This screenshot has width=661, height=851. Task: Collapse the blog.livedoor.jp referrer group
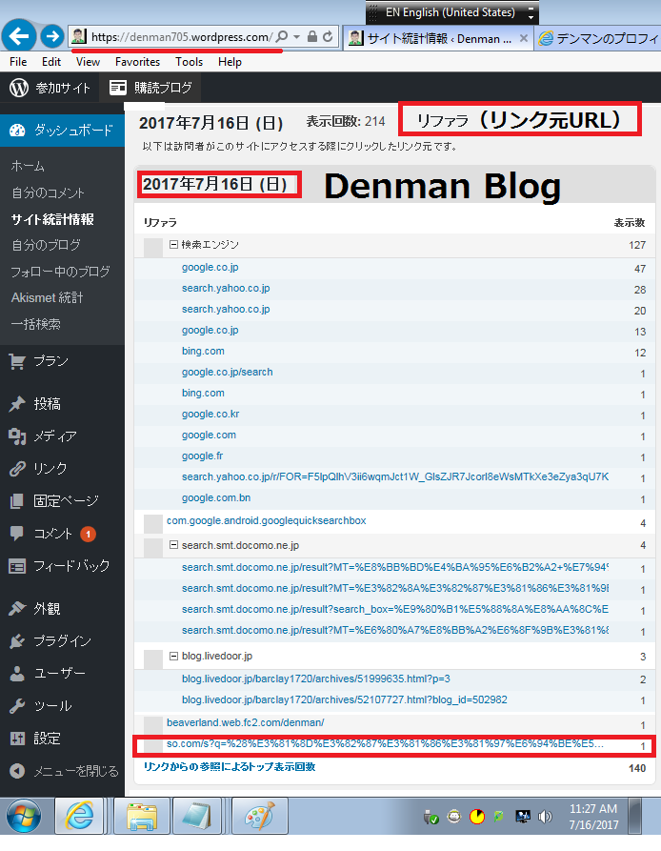[173, 657]
